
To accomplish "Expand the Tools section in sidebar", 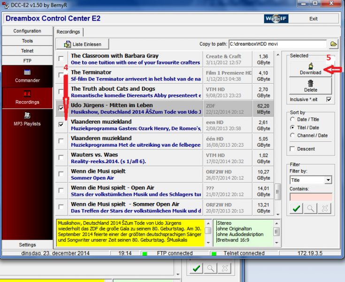I will [27, 41].
